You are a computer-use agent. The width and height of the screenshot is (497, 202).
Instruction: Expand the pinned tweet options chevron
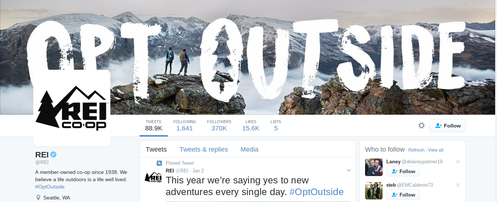(349, 171)
